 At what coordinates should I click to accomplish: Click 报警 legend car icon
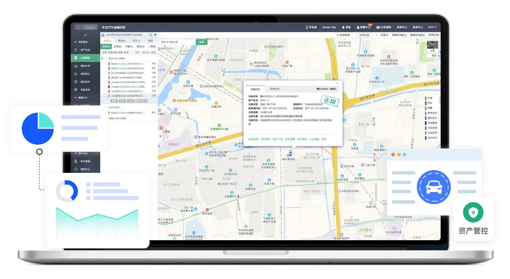[425, 108]
